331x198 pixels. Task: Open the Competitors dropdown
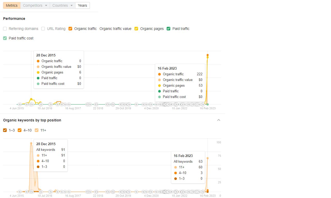pyautogui.click(x=35, y=5)
